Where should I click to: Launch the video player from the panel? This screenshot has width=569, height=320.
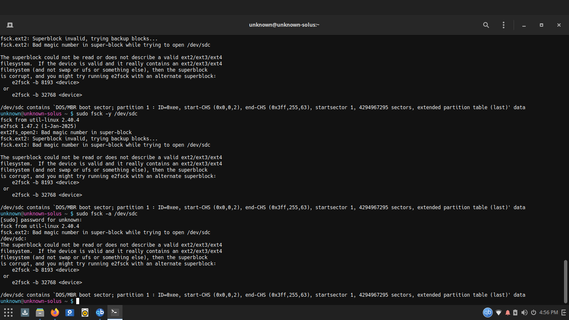(x=70, y=312)
